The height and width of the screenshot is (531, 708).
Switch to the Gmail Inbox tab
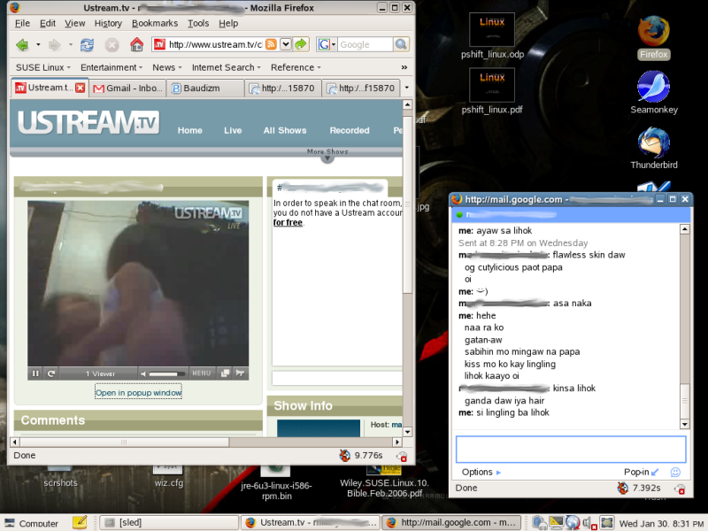(x=127, y=88)
